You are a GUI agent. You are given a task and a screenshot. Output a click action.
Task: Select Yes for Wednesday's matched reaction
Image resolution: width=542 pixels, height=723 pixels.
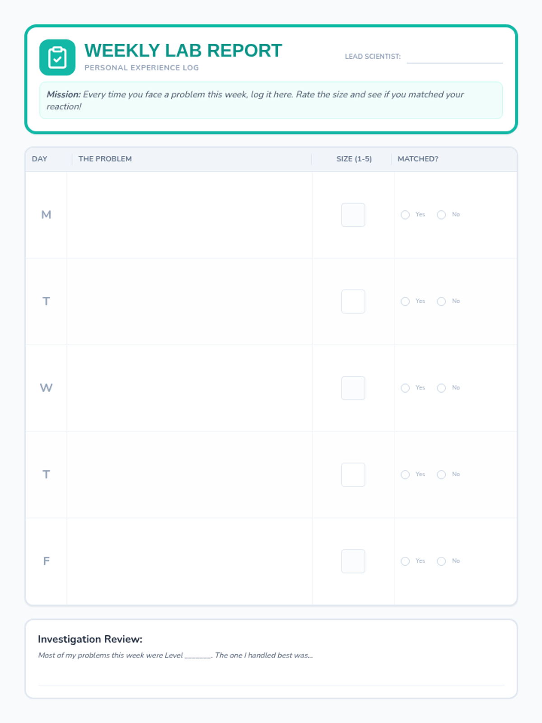[x=405, y=388]
